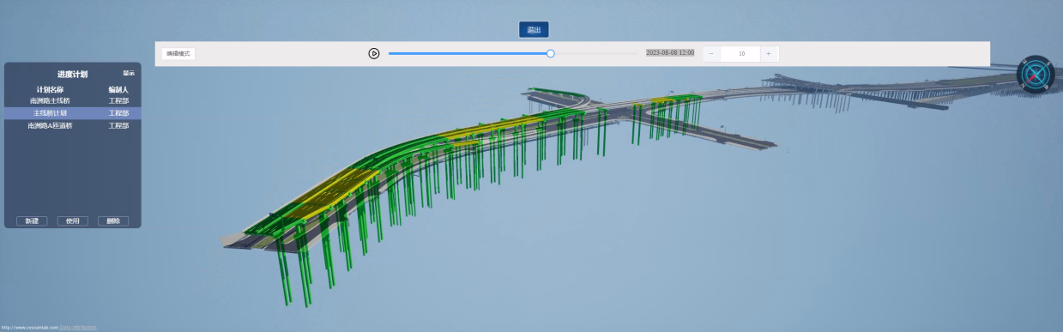
Task: Click the 删除 delete plan button
Action: [x=113, y=221]
